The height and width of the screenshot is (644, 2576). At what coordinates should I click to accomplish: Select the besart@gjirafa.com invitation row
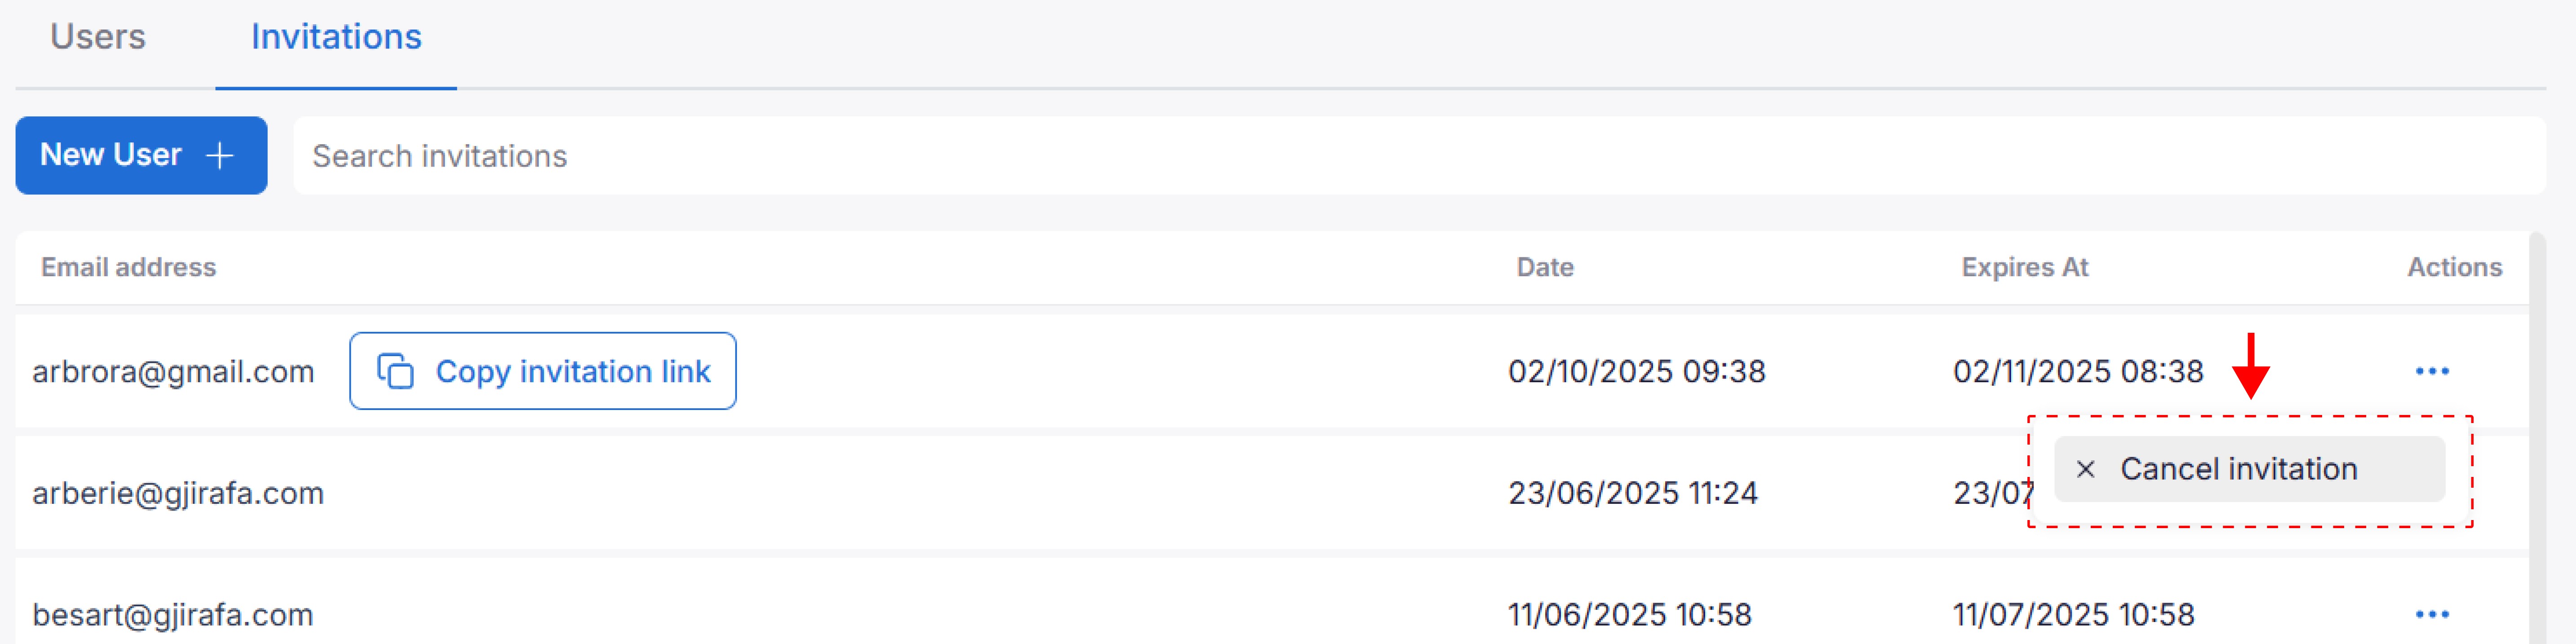point(900,614)
